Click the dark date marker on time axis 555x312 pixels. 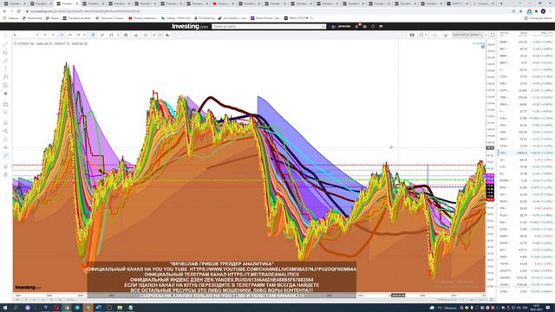pos(398,295)
